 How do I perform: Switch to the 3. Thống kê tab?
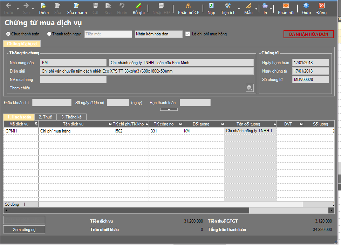click(x=71, y=117)
